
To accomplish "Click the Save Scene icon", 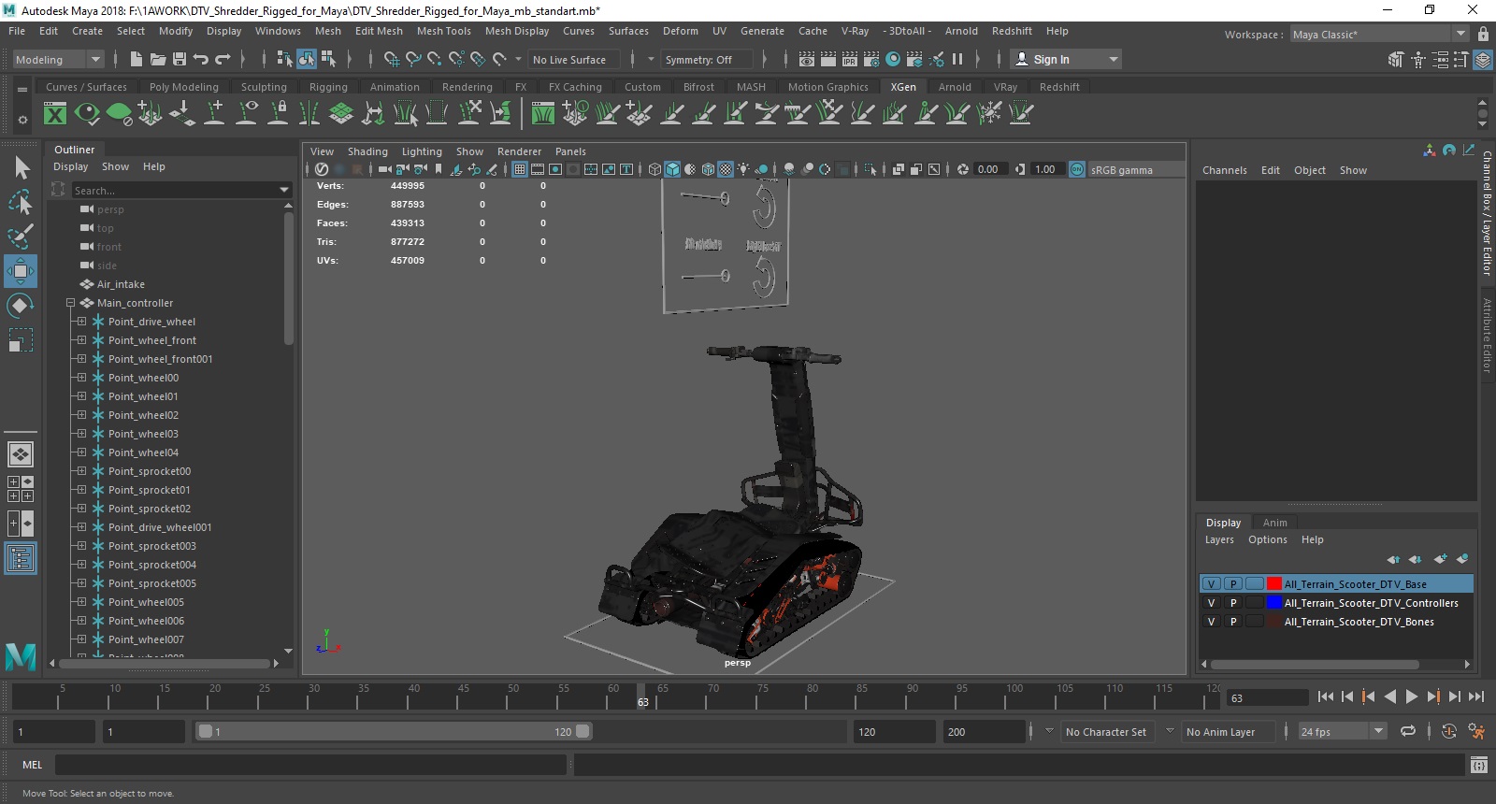I will click(180, 59).
